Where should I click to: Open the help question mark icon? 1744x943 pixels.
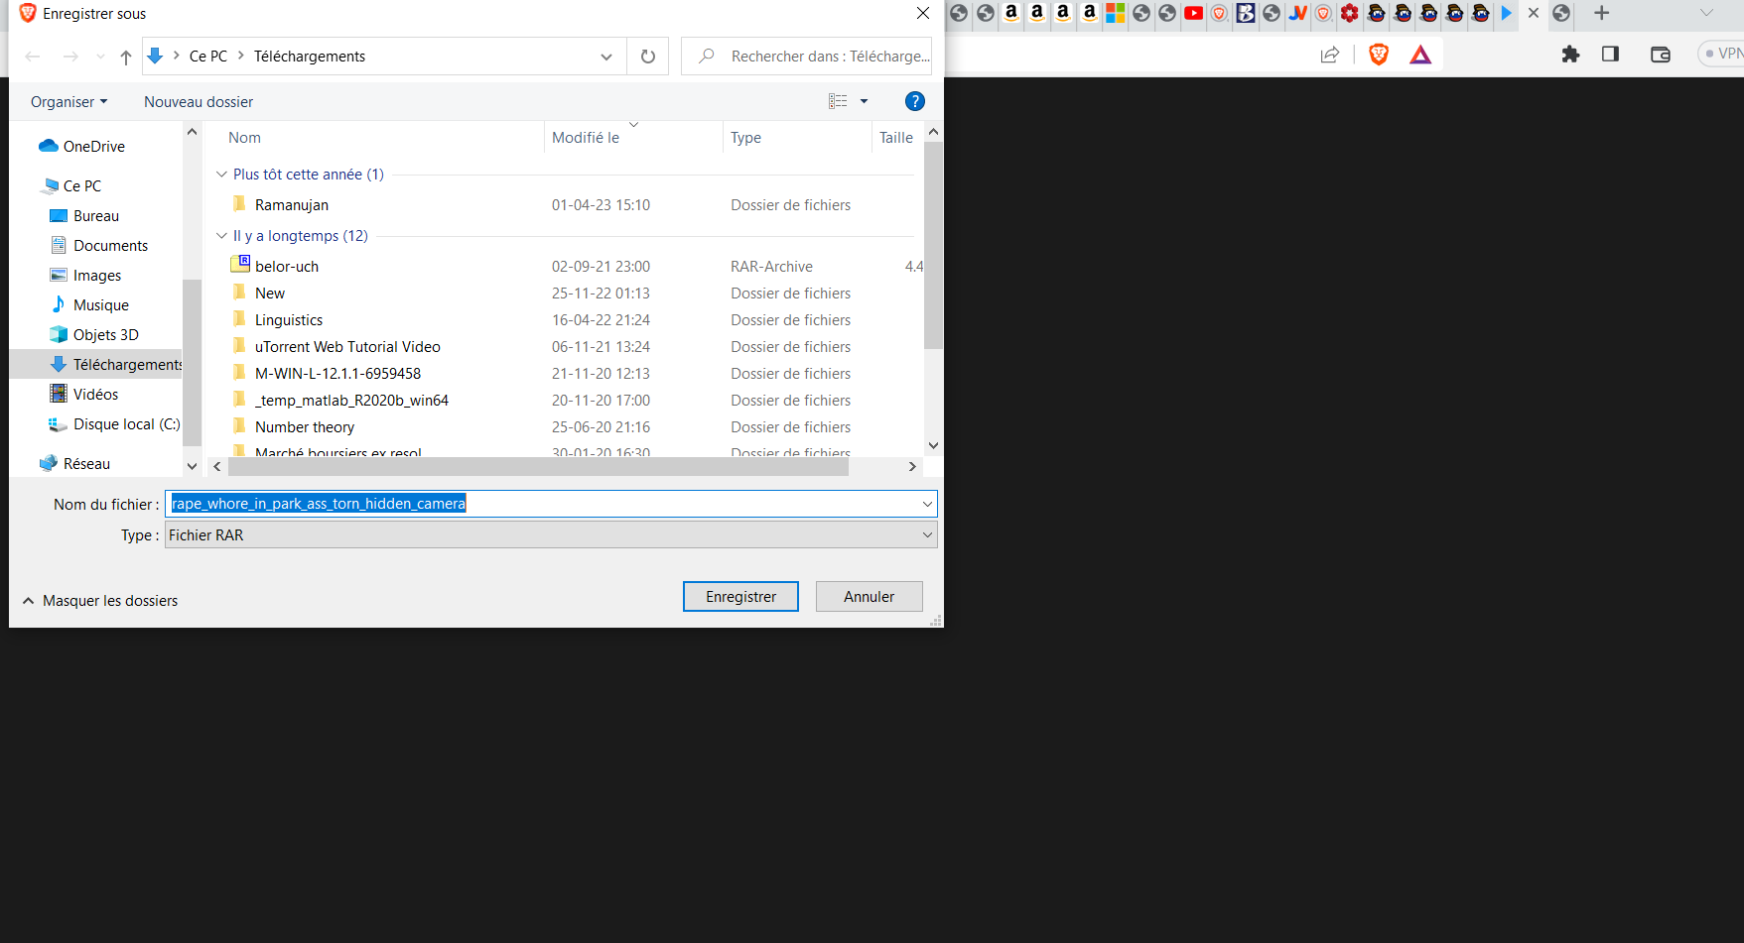(x=914, y=101)
